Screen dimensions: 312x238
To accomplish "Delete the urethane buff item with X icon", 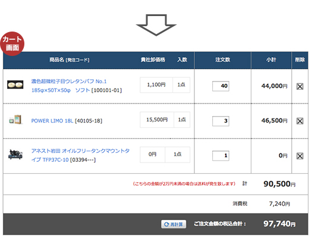I will point(300,86).
